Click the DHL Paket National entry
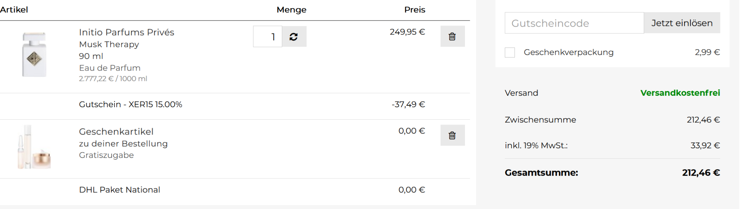Viewport: 740px width, 209px height. coord(119,190)
